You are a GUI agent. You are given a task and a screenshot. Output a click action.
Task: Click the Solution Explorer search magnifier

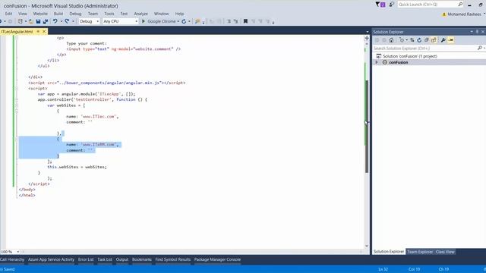tap(479, 49)
